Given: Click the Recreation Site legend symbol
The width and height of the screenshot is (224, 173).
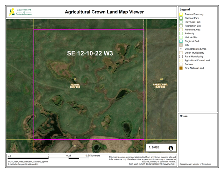Looking at the screenshot, I should (x=181, y=26).
